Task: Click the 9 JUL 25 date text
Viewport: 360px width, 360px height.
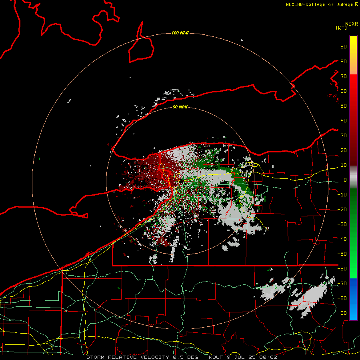Action: tap(242, 357)
